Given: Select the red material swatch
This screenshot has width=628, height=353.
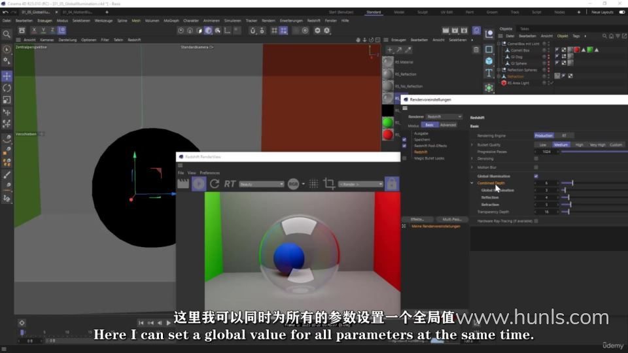Looking at the screenshot, I should (x=388, y=135).
